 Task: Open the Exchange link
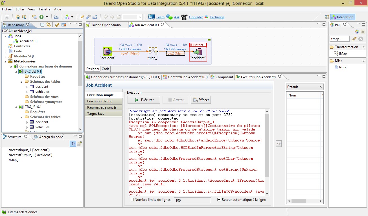(217, 17)
